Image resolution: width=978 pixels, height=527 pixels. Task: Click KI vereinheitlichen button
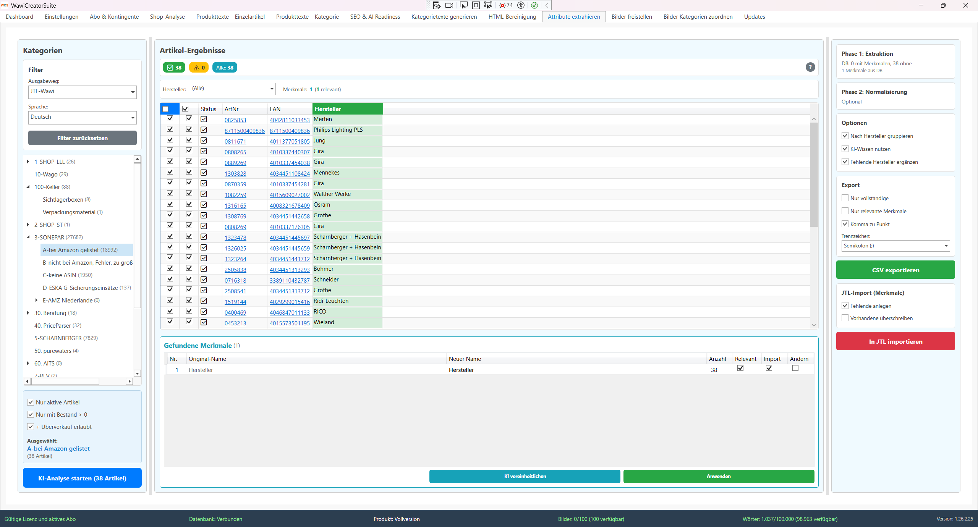[525, 476]
